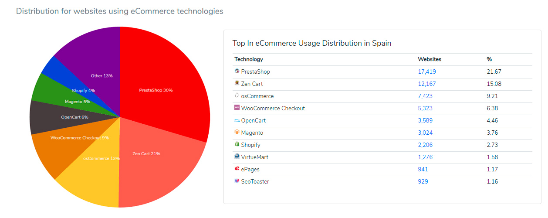The width and height of the screenshot is (548, 218).
Task: Open Zen Cart's 12,167 websites link
Action: pyautogui.click(x=427, y=84)
